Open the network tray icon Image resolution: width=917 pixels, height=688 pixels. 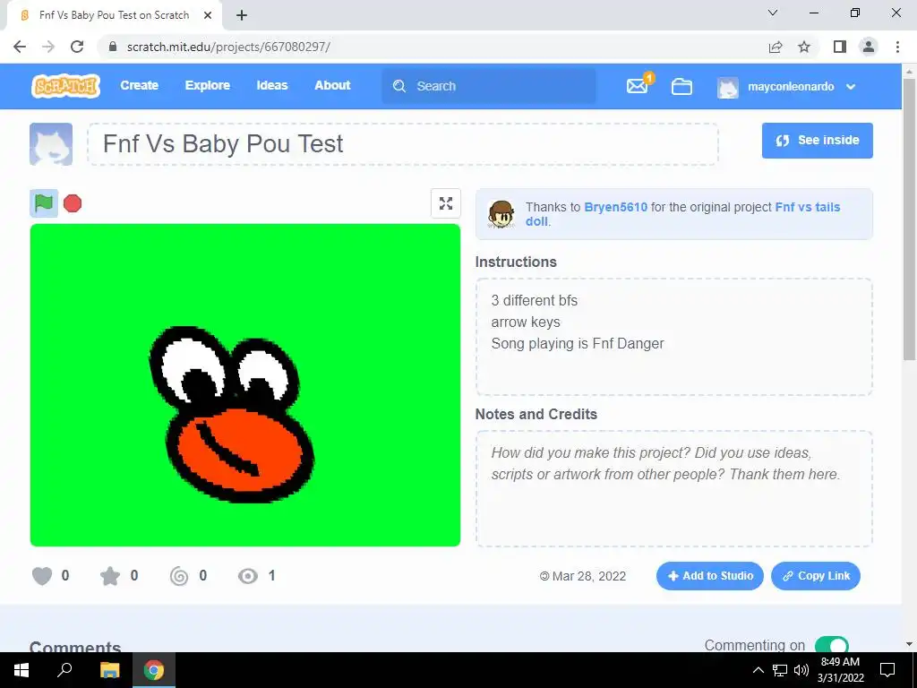(x=780, y=670)
